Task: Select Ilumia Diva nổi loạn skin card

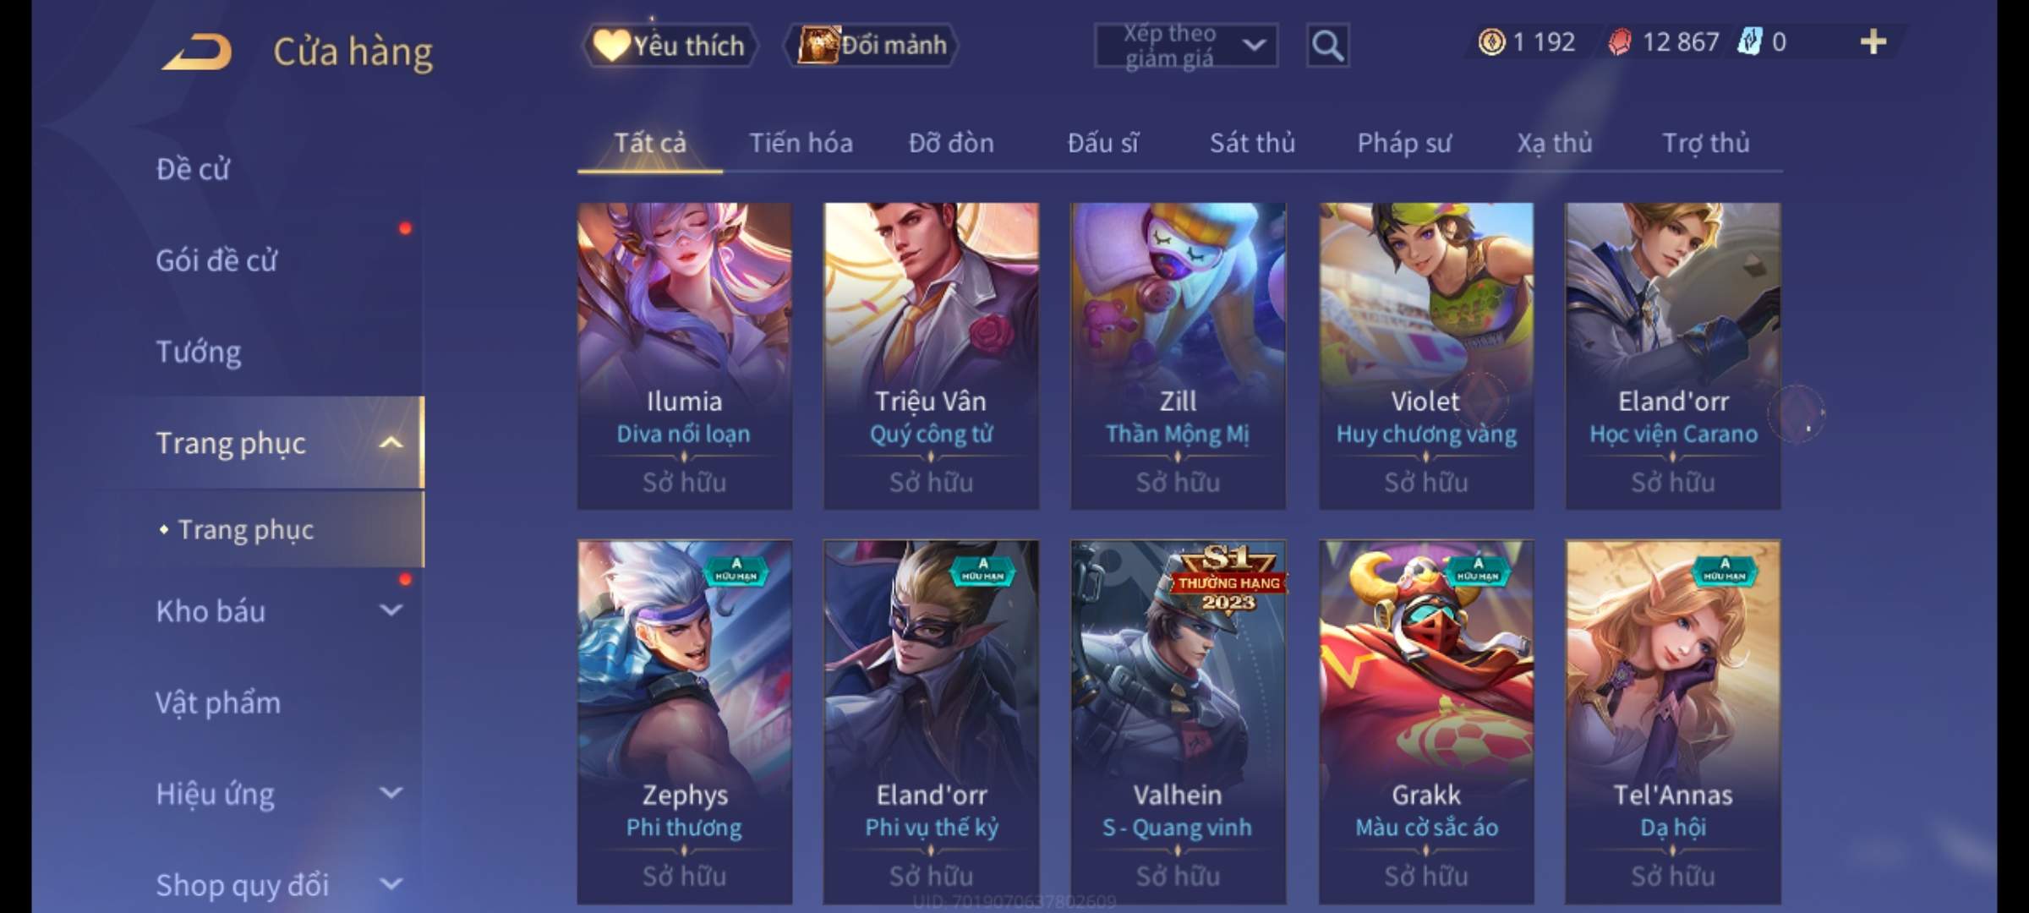Action: click(684, 356)
